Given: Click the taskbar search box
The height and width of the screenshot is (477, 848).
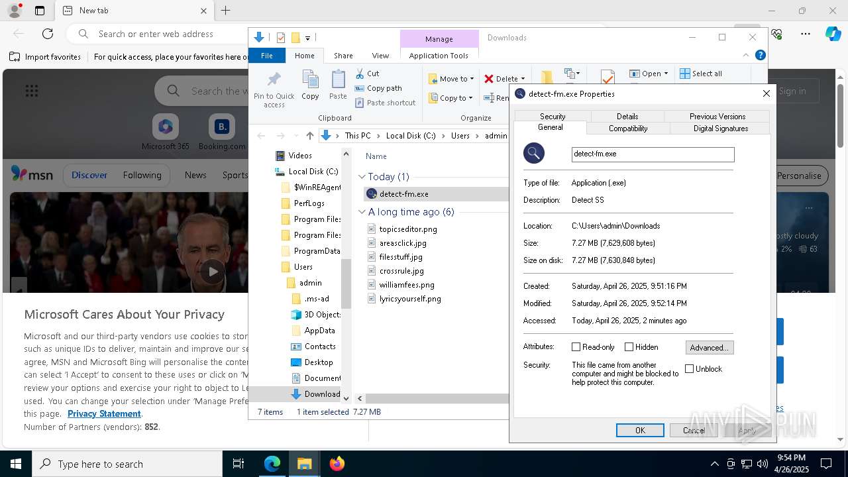Looking at the screenshot, I should [x=127, y=464].
